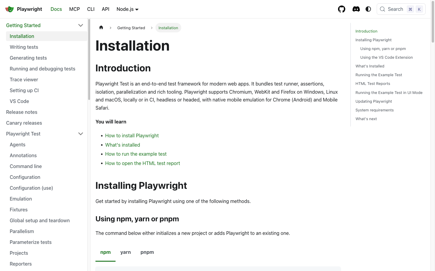Toggle dark and light mode
The image size is (435, 271).
[368, 9]
